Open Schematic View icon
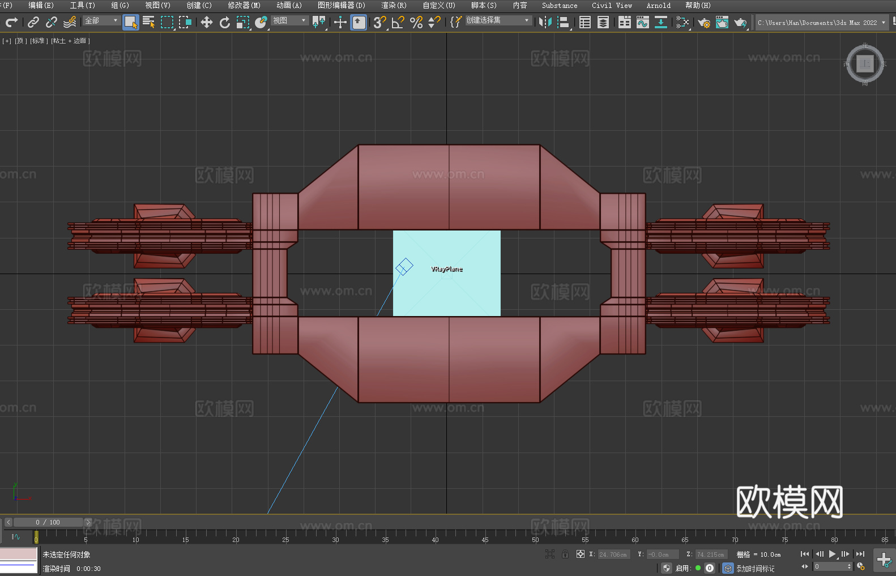 [660, 22]
